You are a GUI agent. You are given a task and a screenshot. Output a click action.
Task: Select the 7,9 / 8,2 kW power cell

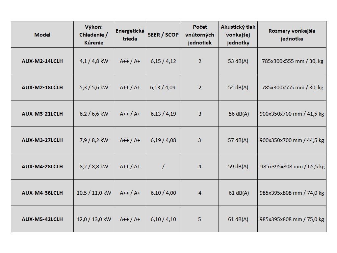(94, 140)
